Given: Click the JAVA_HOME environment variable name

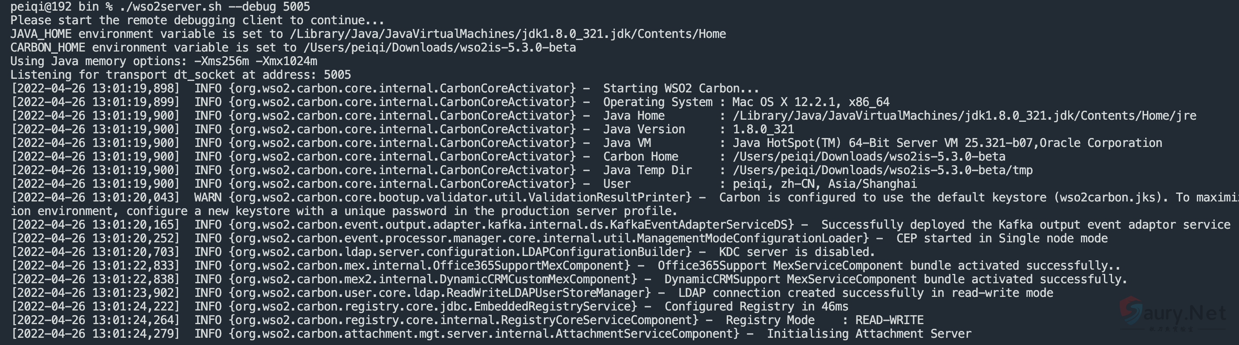Looking at the screenshot, I should click(x=41, y=34).
